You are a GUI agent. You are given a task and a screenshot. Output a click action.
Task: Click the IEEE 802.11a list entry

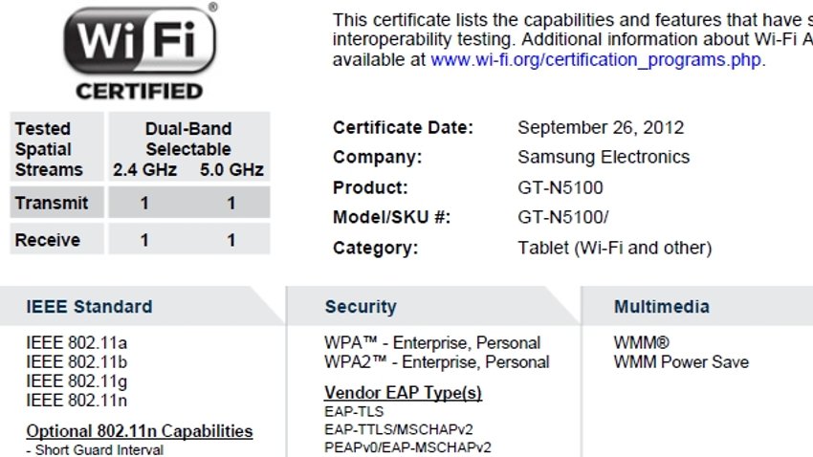[77, 343]
